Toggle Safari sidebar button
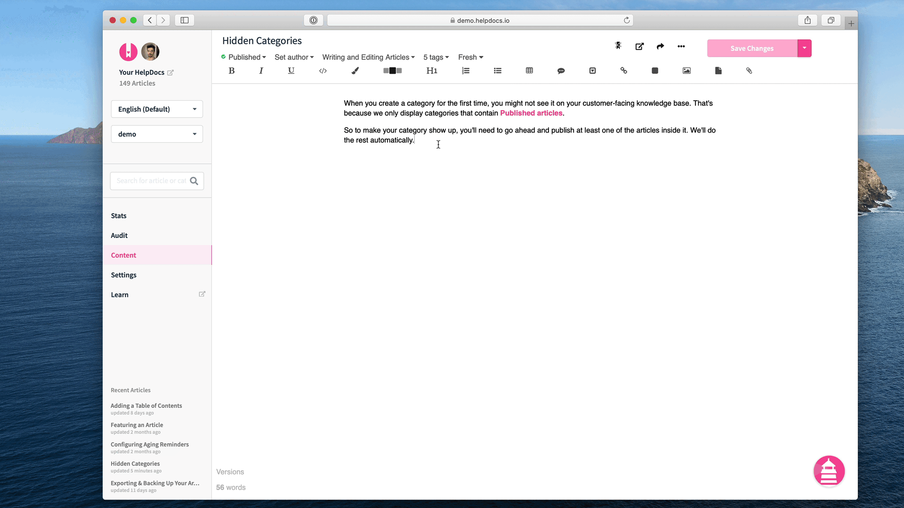The width and height of the screenshot is (904, 508). pos(185,20)
